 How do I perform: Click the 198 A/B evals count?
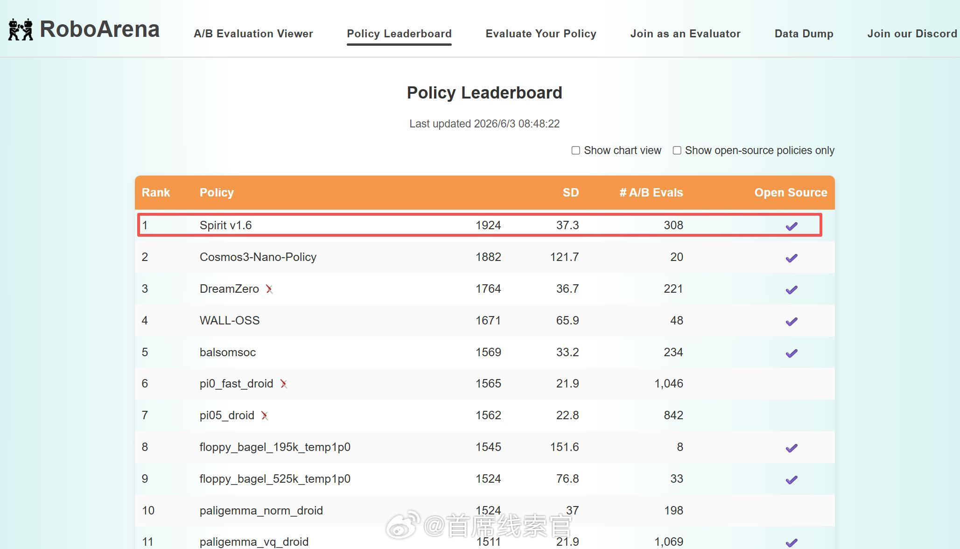[x=673, y=510]
